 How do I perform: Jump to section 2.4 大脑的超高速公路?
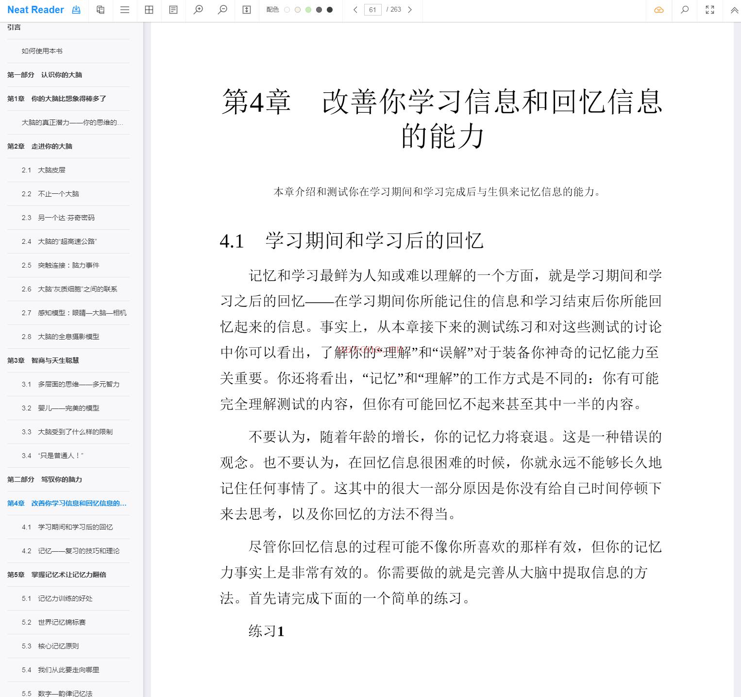tap(59, 241)
